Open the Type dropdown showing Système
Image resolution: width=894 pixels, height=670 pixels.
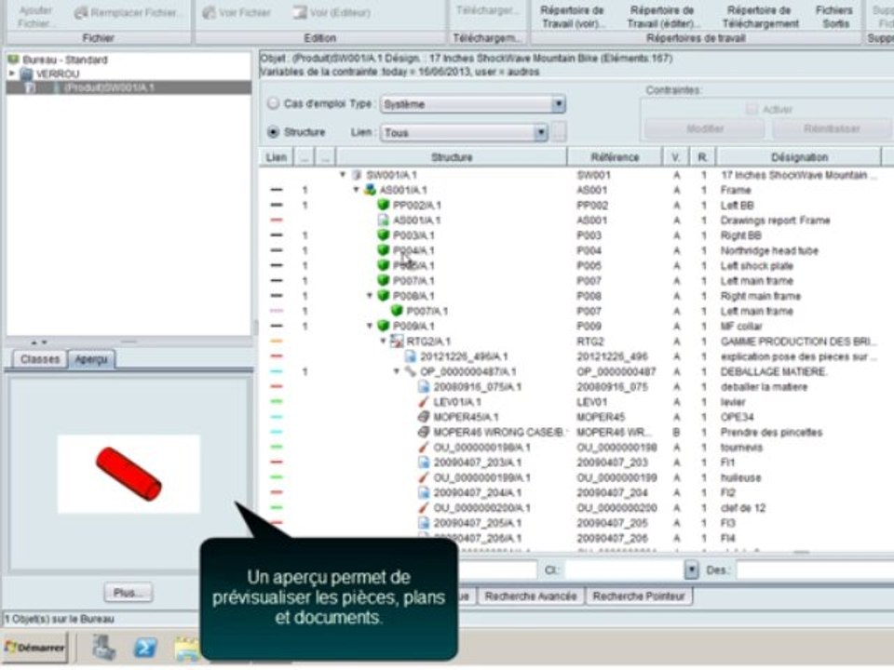473,103
